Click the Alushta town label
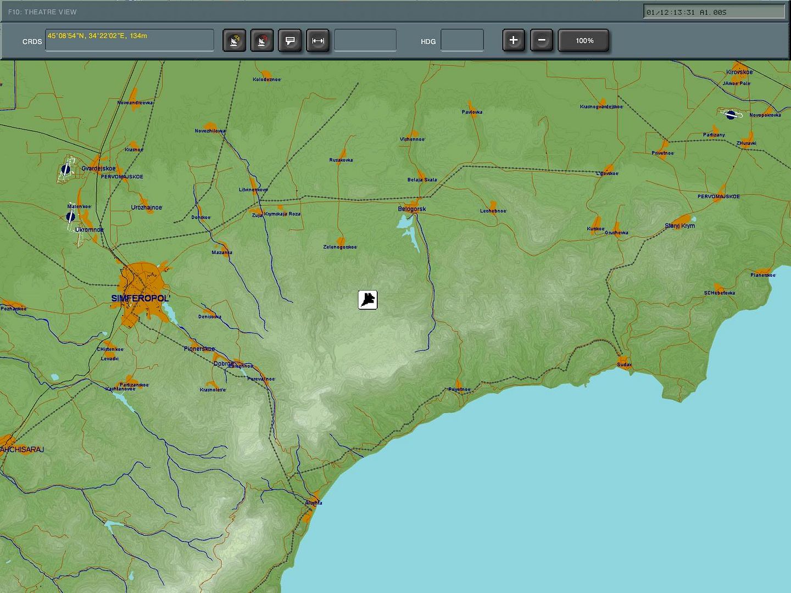791x593 pixels. coord(314,503)
